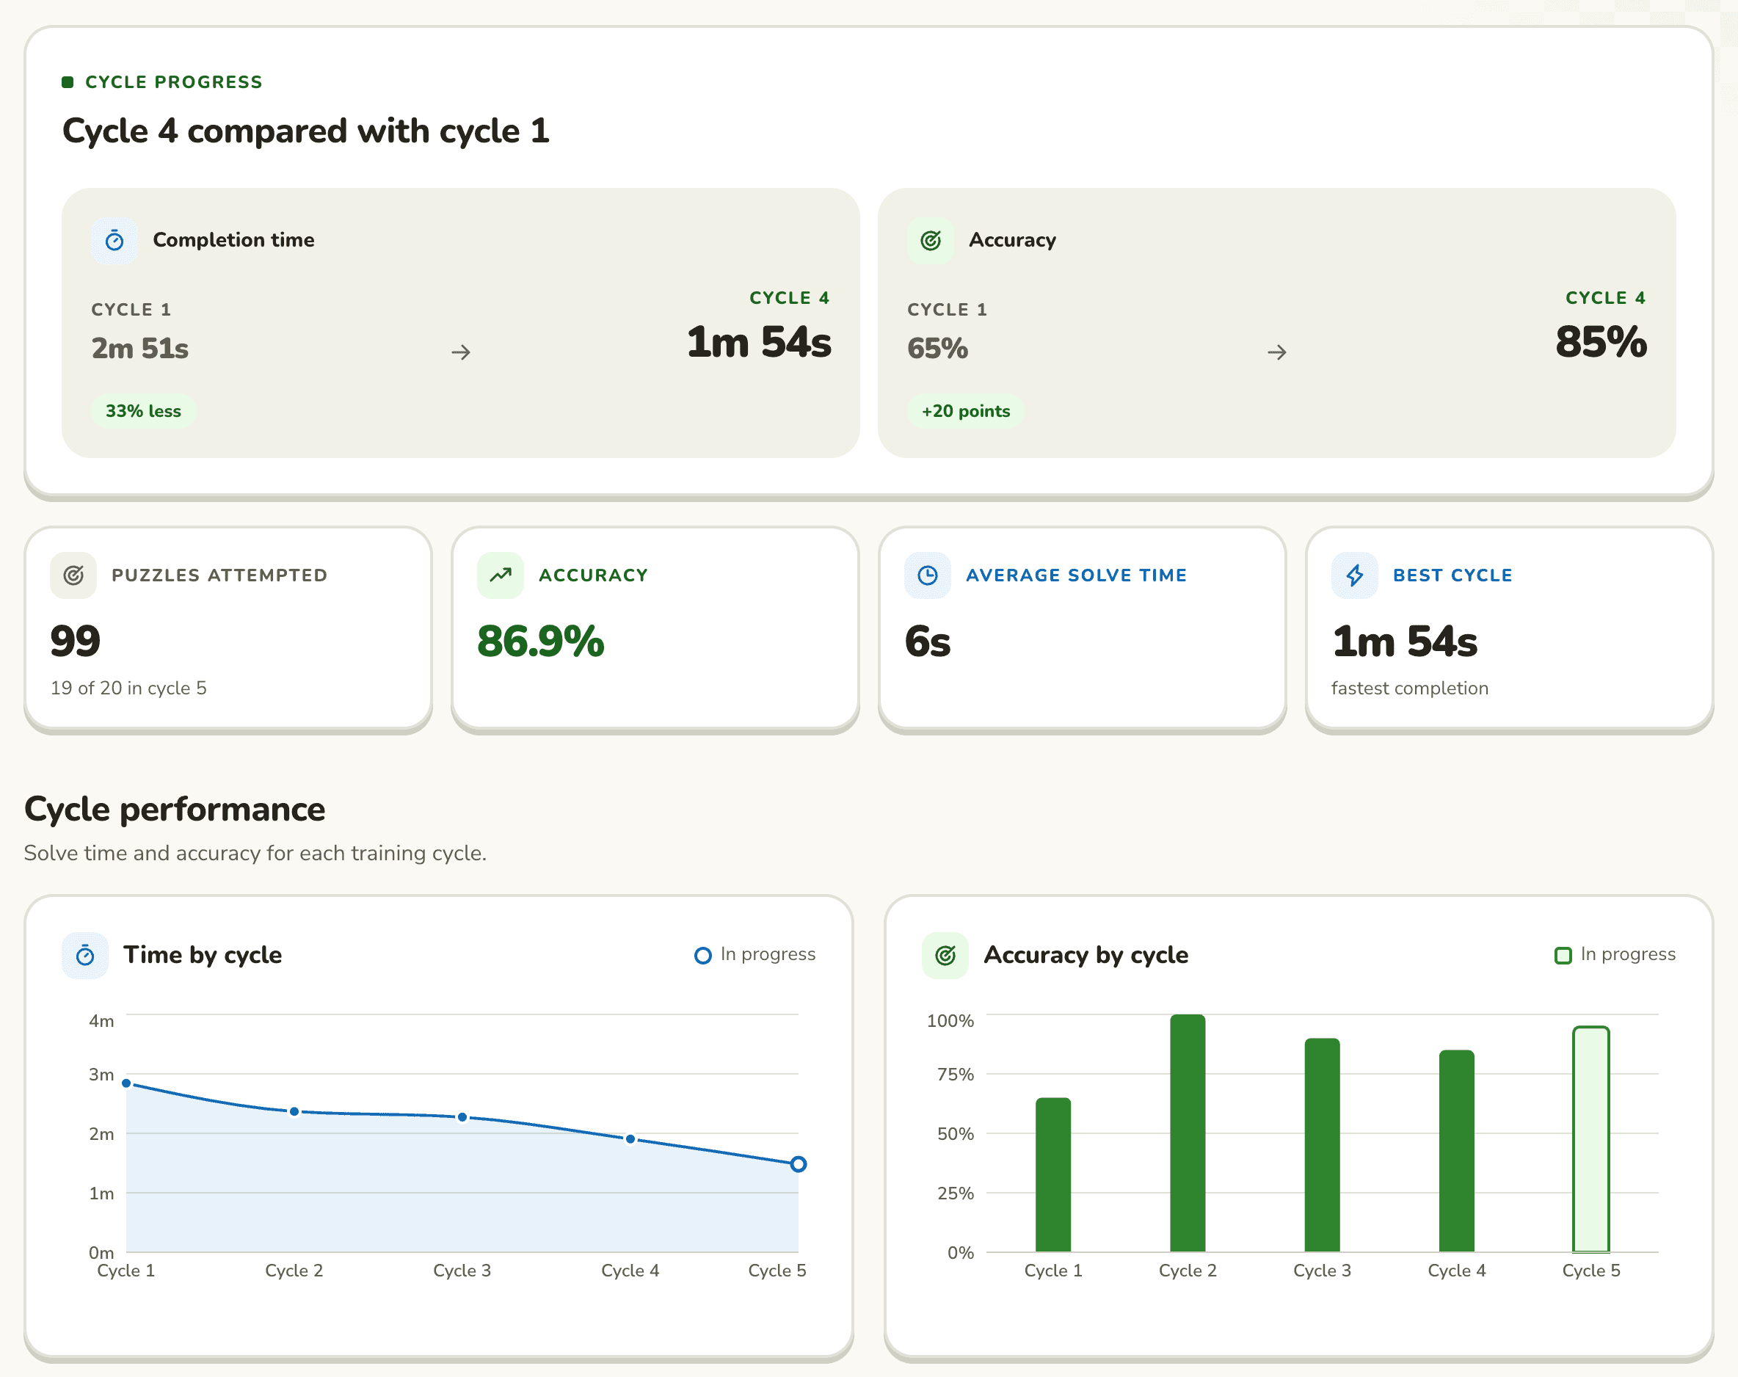Click the In progress square legend in Accuracy chart
The image size is (1738, 1377).
(x=1615, y=954)
